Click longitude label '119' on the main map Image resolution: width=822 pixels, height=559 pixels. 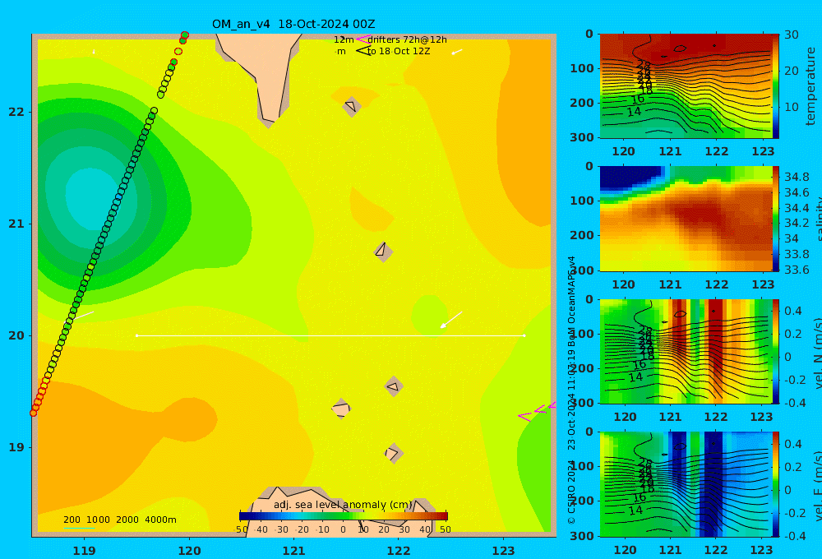(x=85, y=551)
